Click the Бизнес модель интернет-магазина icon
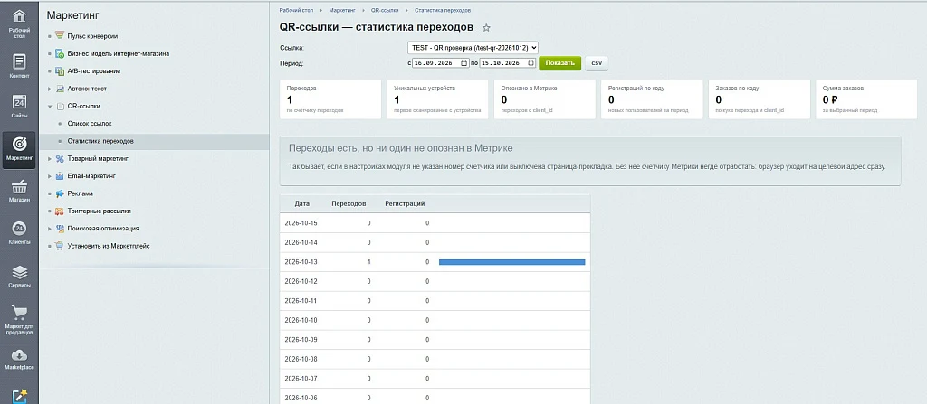Screen dimensions: 927x404 point(59,53)
